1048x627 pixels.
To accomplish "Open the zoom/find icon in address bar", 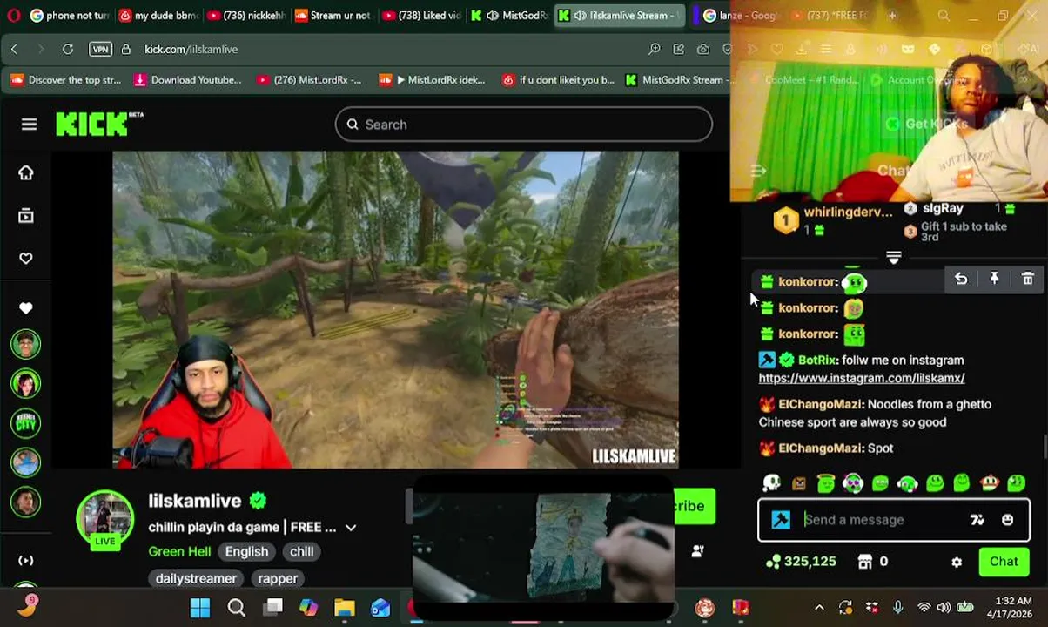I will [654, 50].
